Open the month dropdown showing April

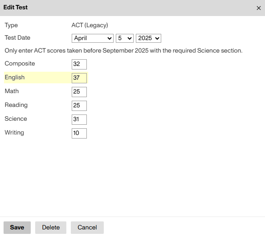click(x=93, y=38)
